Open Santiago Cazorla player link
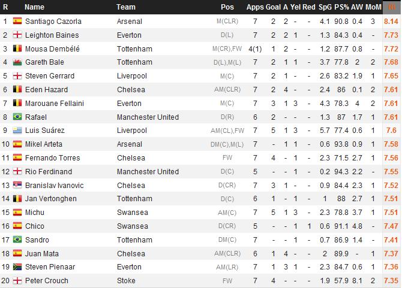Image resolution: width=402 pixels, height=288 pixels. pos(53,22)
